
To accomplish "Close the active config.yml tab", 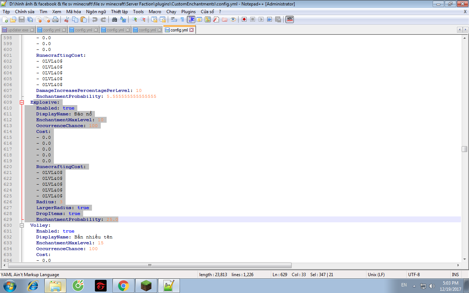I will tap(191, 30).
